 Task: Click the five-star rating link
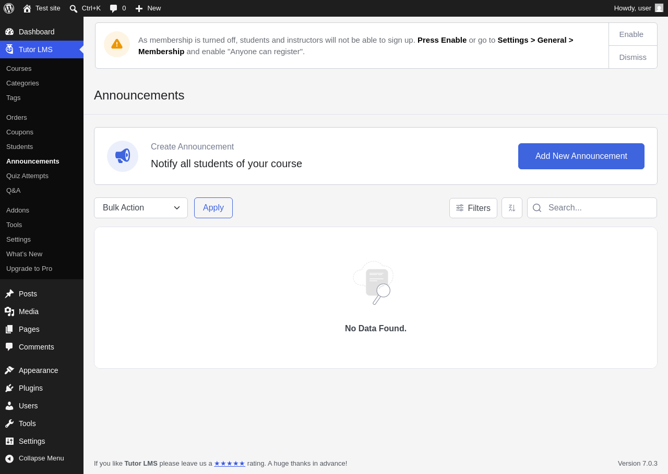pyautogui.click(x=230, y=464)
